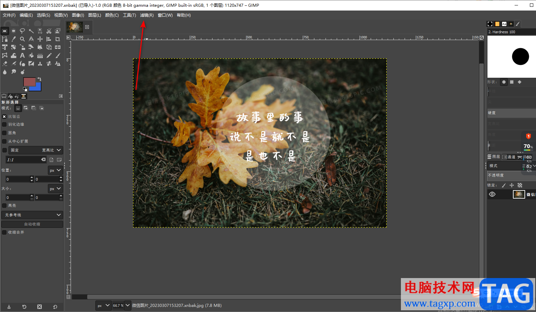Click the 自动收缩 auto shrink button
Viewport: 536px width, 312px height.
click(32, 224)
